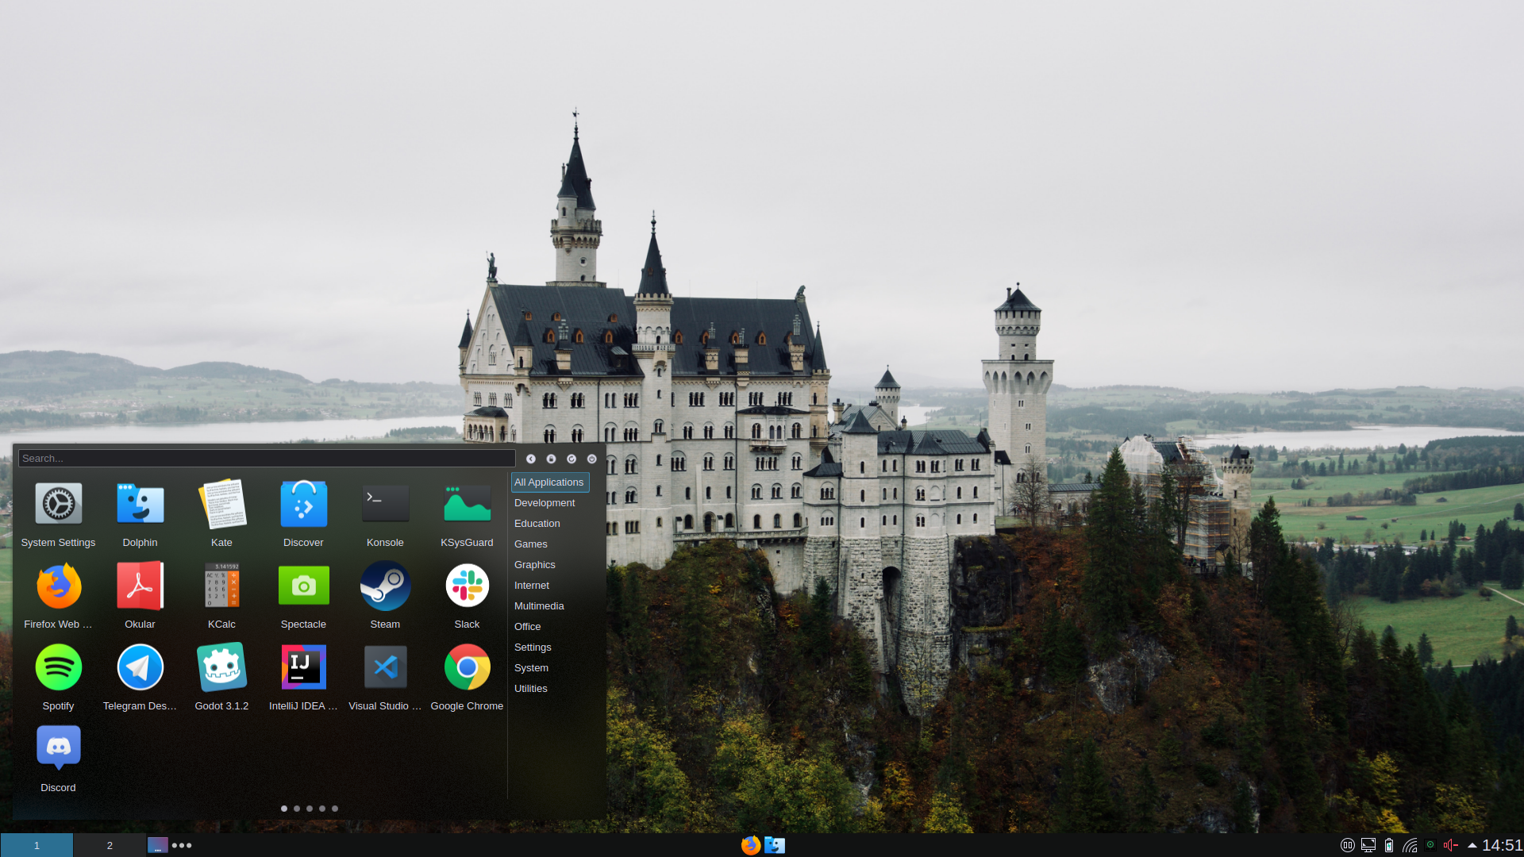
Task: Launch IntelliJ IDEA
Action: (303, 677)
